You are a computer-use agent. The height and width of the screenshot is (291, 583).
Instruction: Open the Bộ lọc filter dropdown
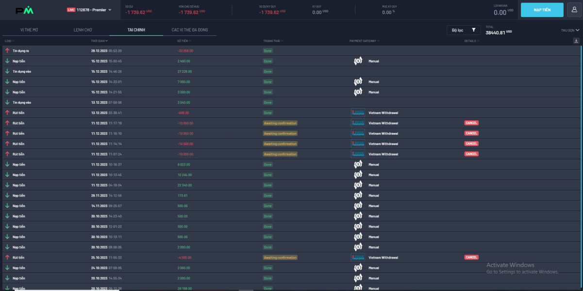(x=464, y=30)
